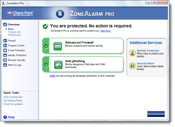Select Product Info under Overview
This screenshot has height=127, width=175.
(14, 32)
